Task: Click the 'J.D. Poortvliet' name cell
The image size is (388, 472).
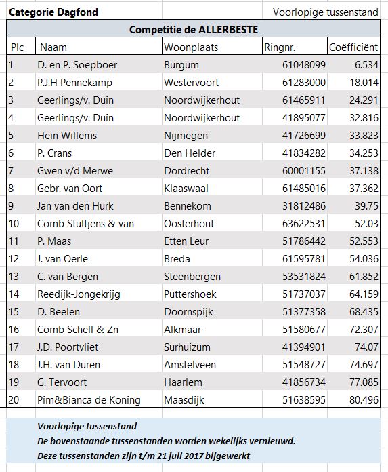Action: coord(99,347)
